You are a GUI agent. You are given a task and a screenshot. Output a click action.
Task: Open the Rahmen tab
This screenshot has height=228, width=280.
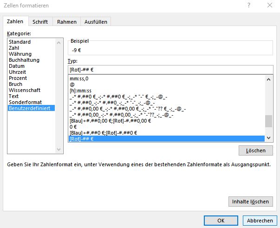pos(67,22)
